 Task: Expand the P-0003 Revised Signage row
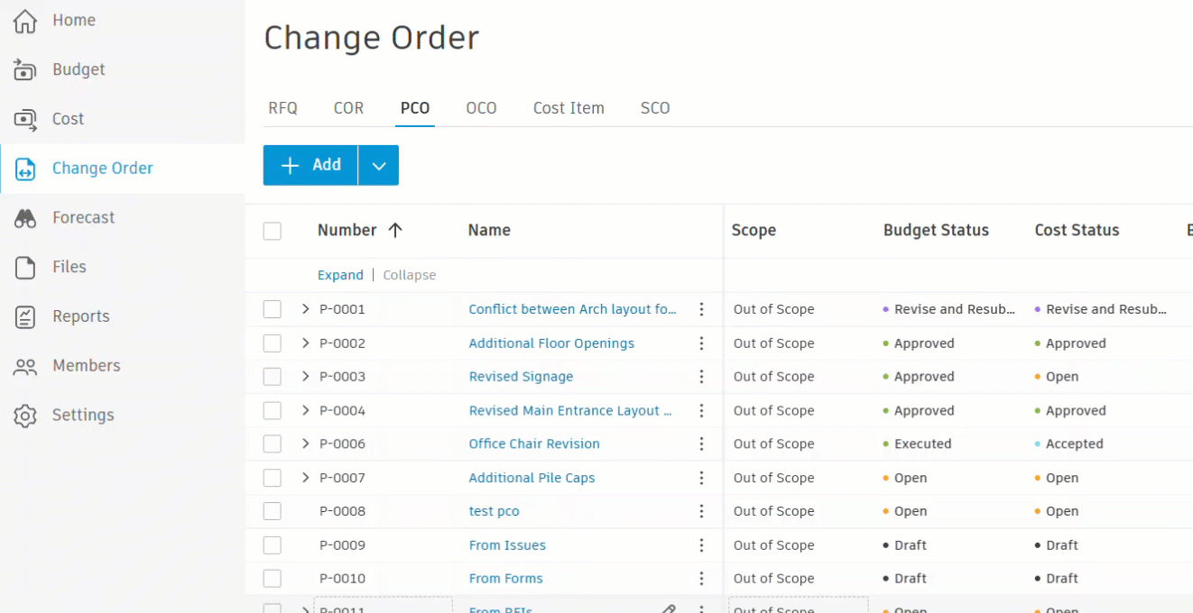click(306, 377)
